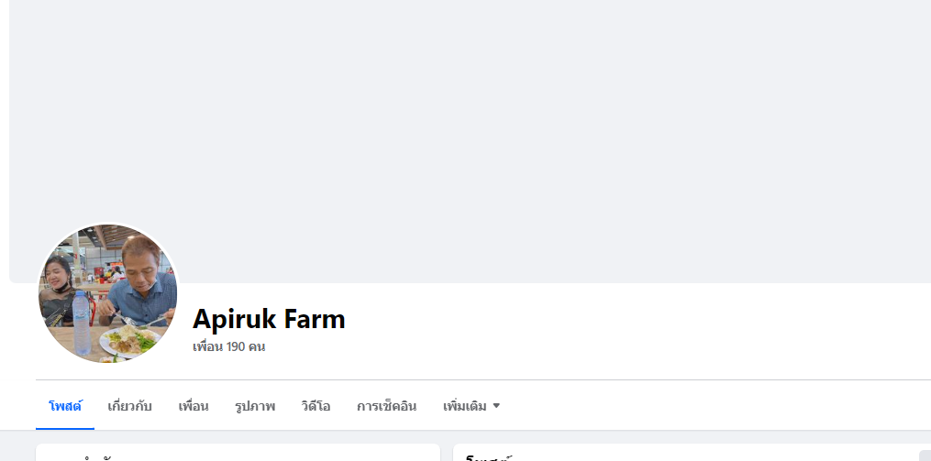
Task: Expand the เพิ่มเติม dropdown menu
Action: point(471,406)
